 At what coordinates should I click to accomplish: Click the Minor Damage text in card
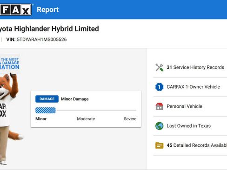(75, 99)
